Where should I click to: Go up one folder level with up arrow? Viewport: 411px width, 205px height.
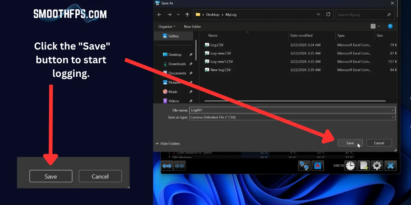pos(187,15)
